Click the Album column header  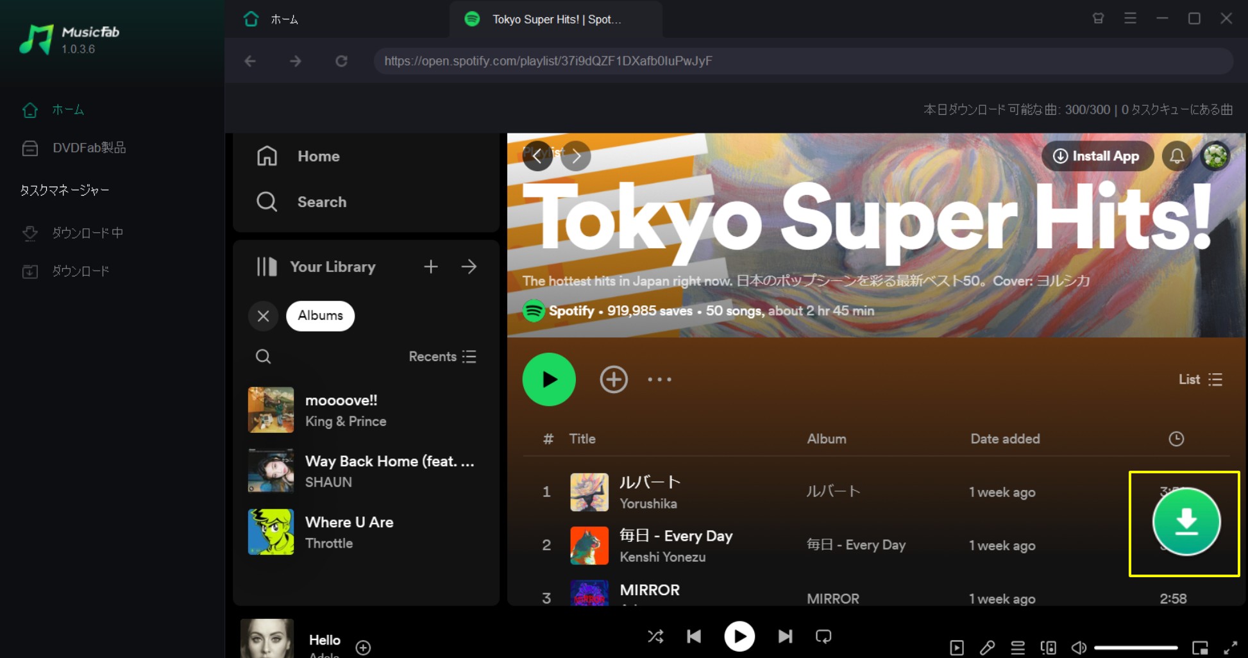827,439
